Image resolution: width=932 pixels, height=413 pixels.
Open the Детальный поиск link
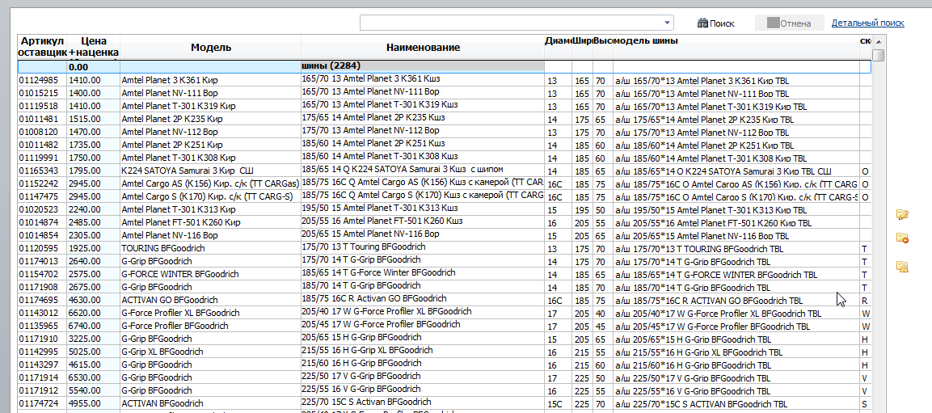[x=868, y=23]
